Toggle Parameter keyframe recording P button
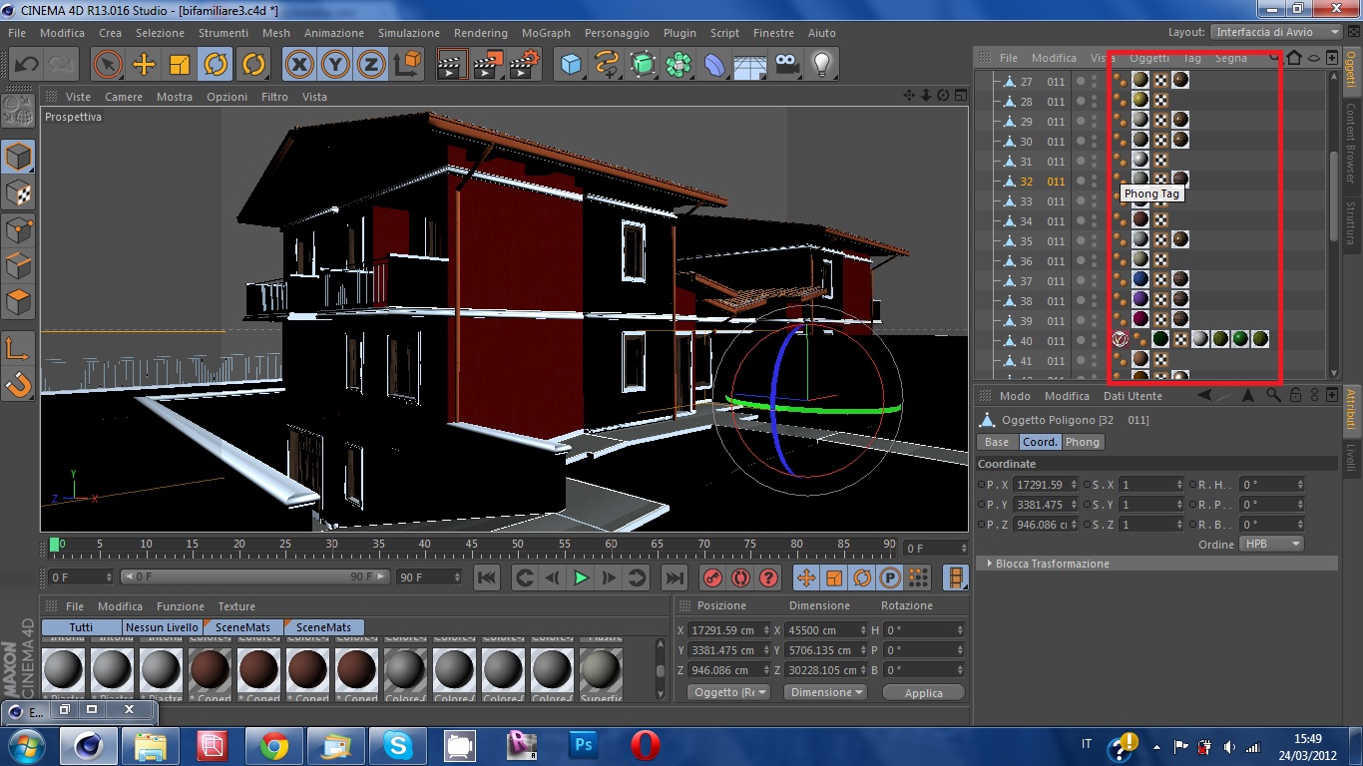Screen dimensions: 1363x766 890,577
